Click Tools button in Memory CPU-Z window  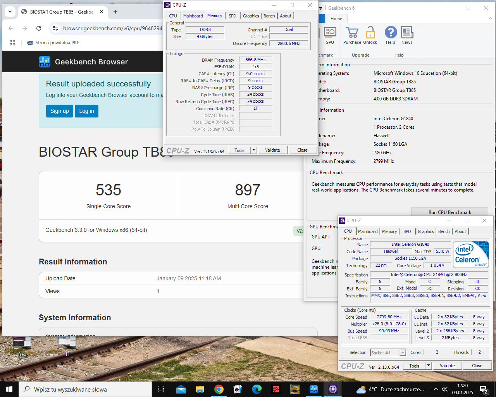tap(239, 150)
